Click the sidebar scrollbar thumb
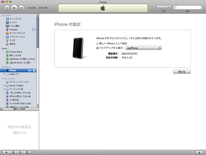The width and height of the screenshot is (206, 155). click(38, 32)
